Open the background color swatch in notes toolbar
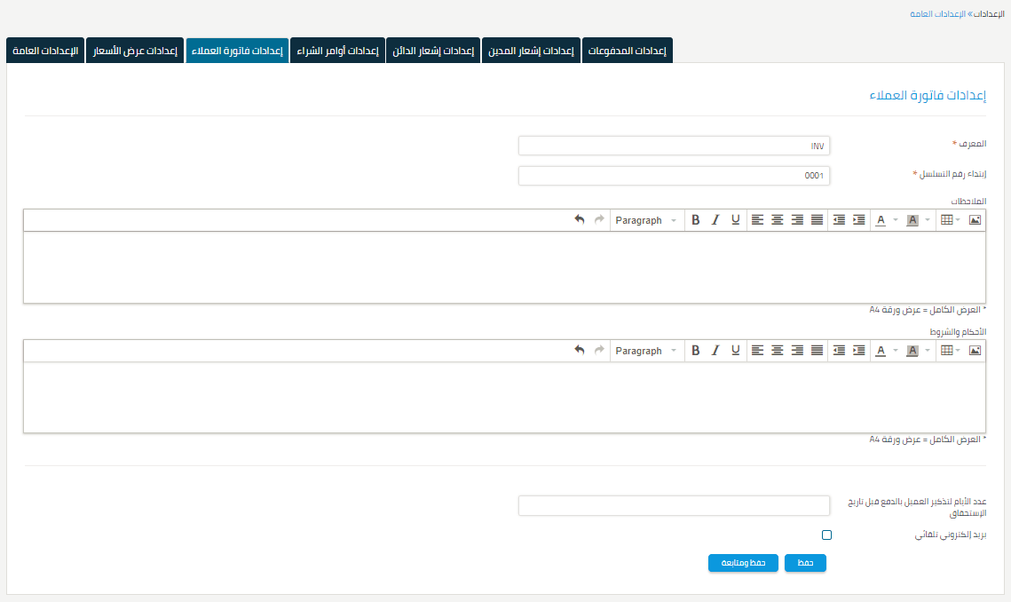This screenshot has width=1011, height=602. tap(912, 219)
